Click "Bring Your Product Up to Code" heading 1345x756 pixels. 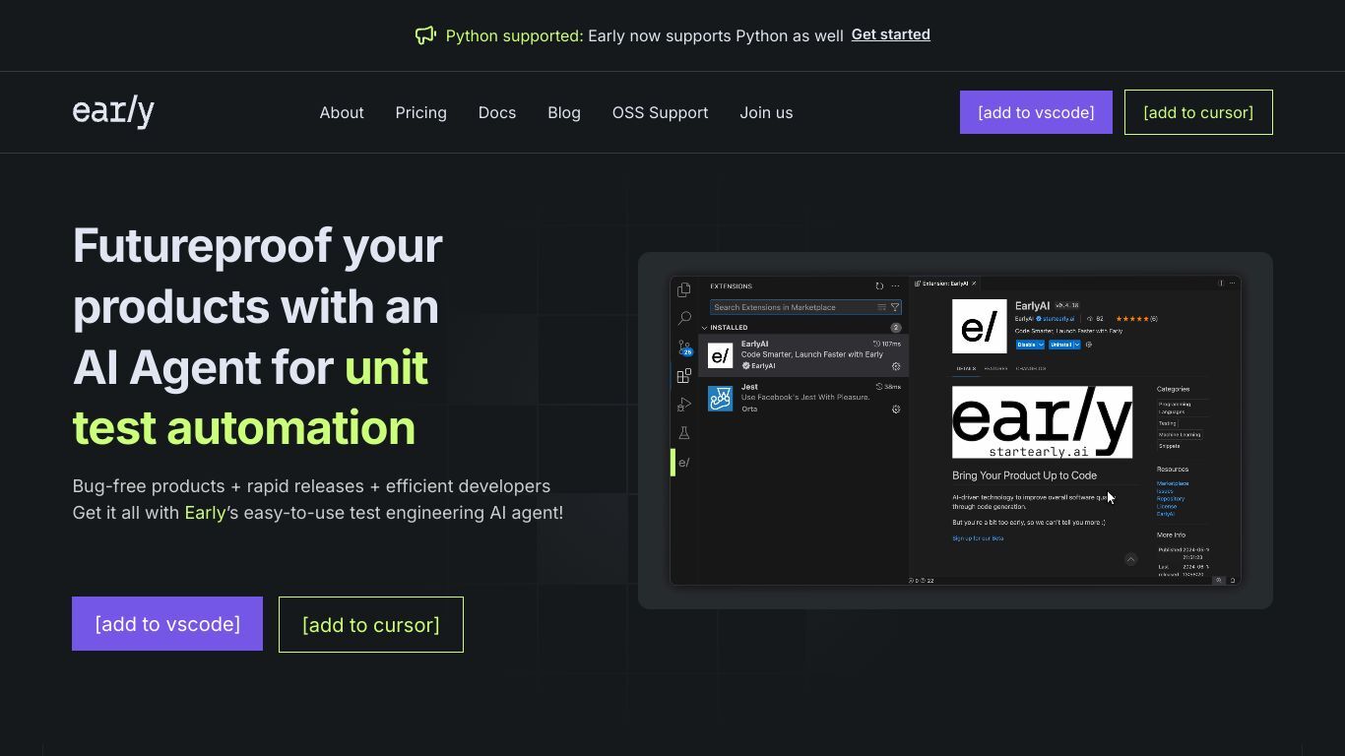click(x=1024, y=475)
